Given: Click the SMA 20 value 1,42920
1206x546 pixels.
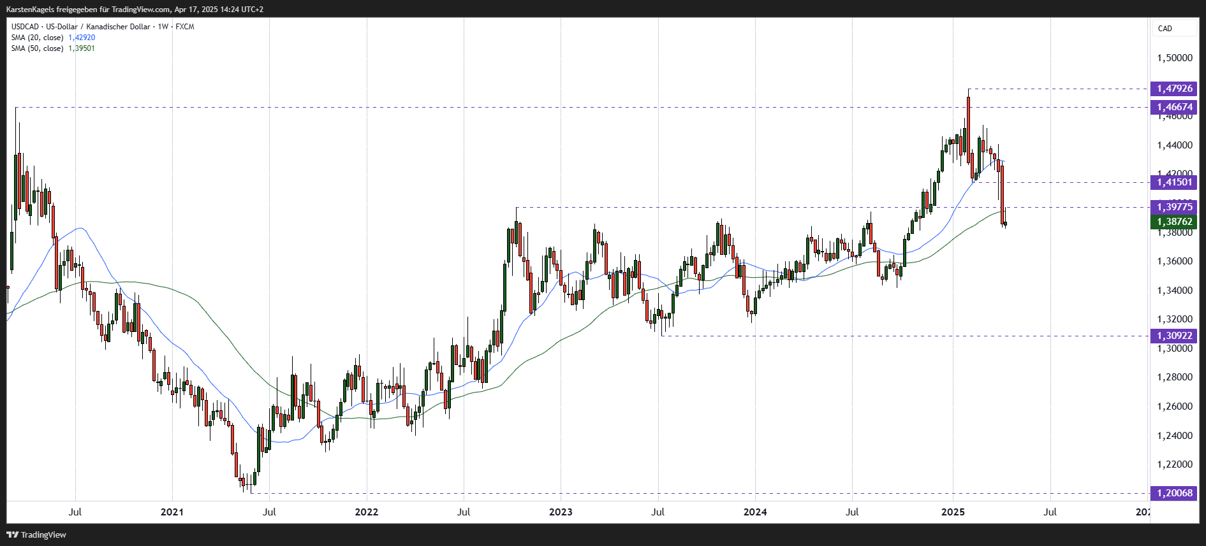Looking at the screenshot, I should [82, 38].
